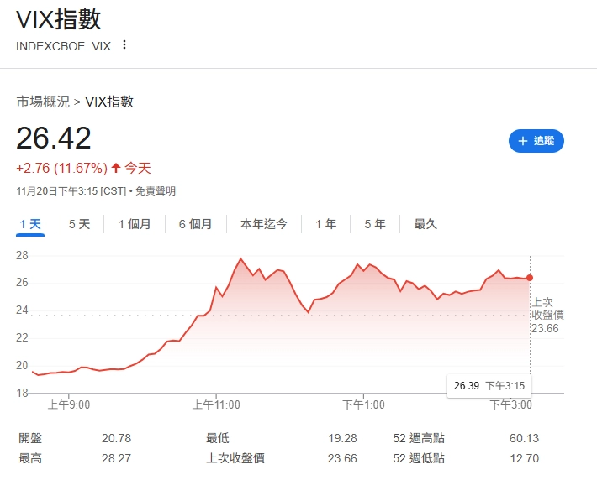
Task: Click the 市場概況 breadcrumb link
Action: [x=43, y=102]
